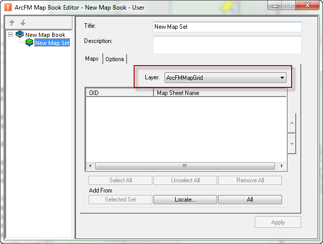Click the Title input field
Viewport: 323px width, 244px height.
click(227, 27)
